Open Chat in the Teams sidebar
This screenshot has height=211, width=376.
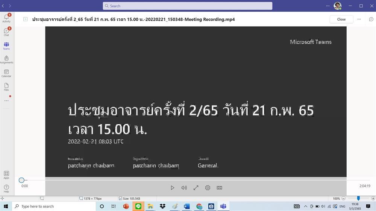click(6, 32)
